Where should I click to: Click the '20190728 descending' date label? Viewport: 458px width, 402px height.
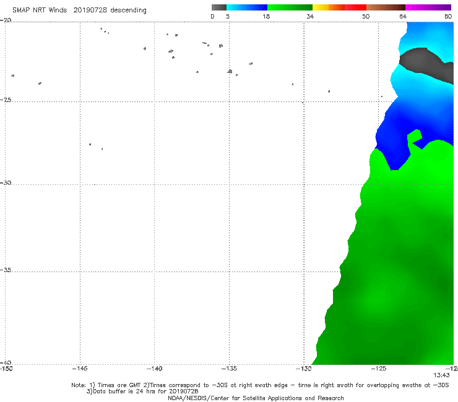[x=110, y=11]
